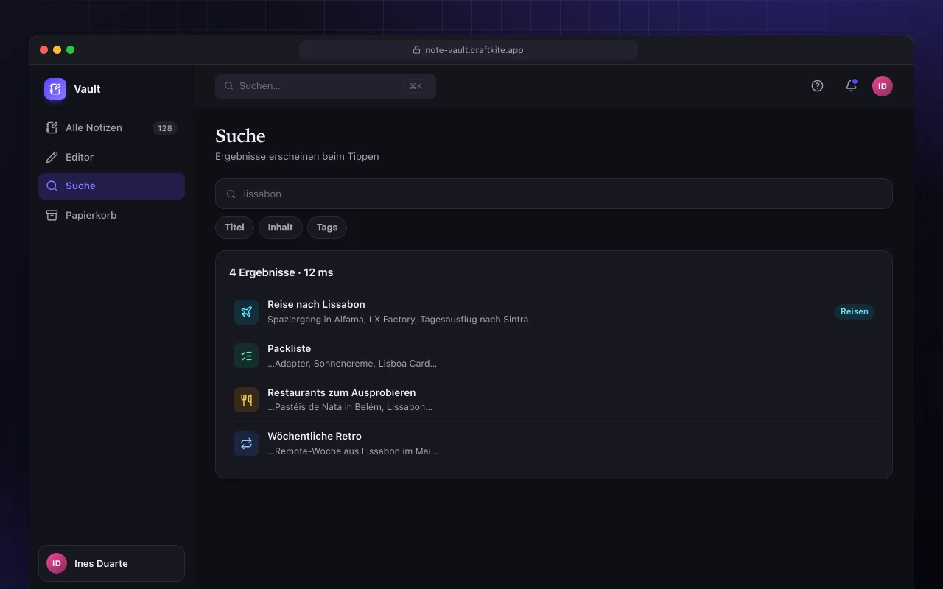Screen dimensions: 943x589
Task: Toggle the Tags filter chip
Action: tap(327, 228)
